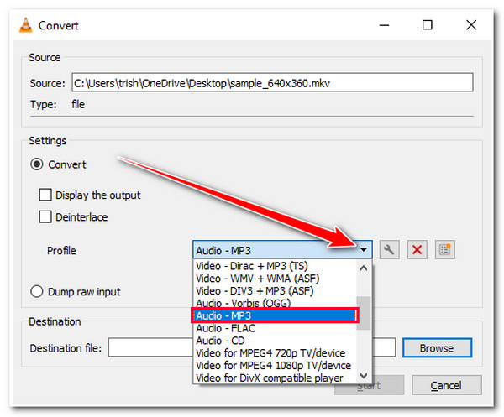Close the Convert dialog
The image size is (504, 417).
point(471,25)
